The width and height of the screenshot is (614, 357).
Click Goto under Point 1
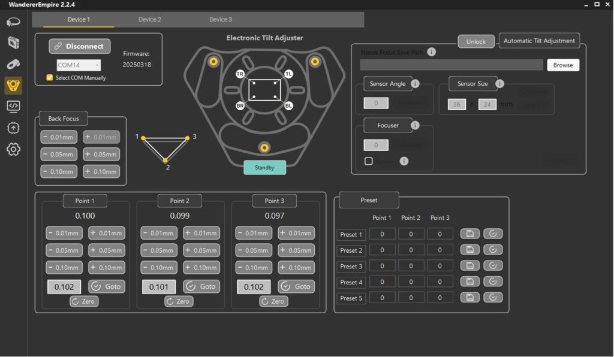pos(107,286)
